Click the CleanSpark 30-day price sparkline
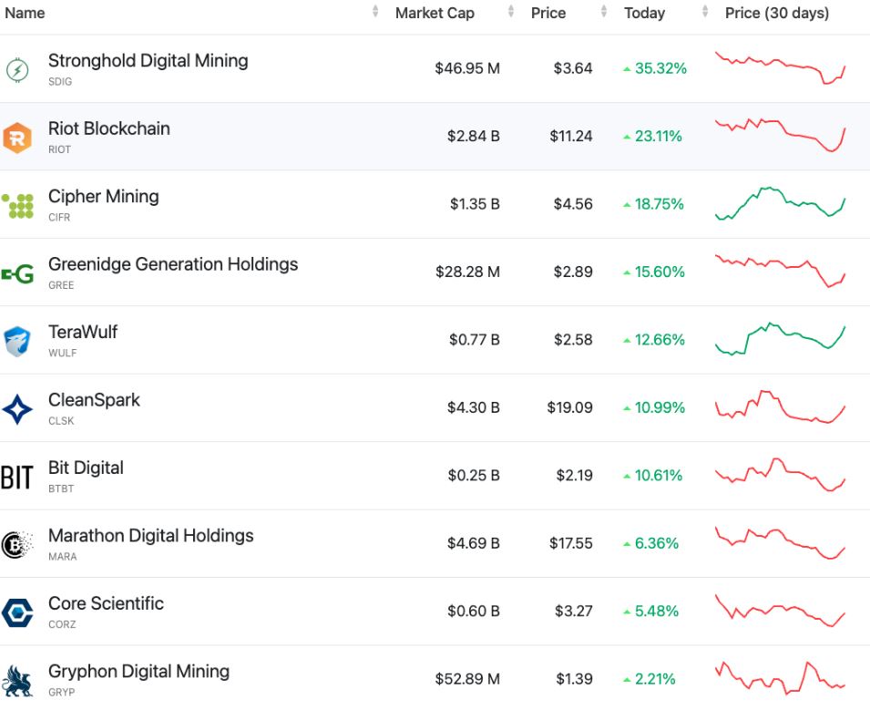This screenshot has height=709, width=870. tap(780, 407)
